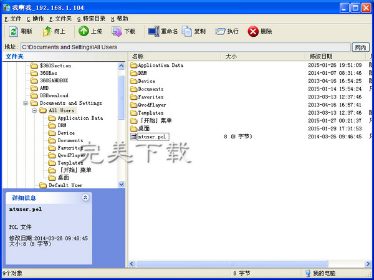Click the red 删除 delete icon
374x280 pixels.
click(x=253, y=32)
